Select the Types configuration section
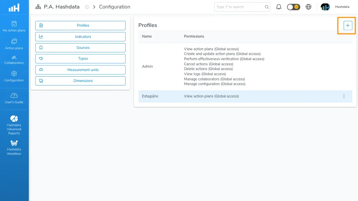The image size is (358, 201). (80, 59)
